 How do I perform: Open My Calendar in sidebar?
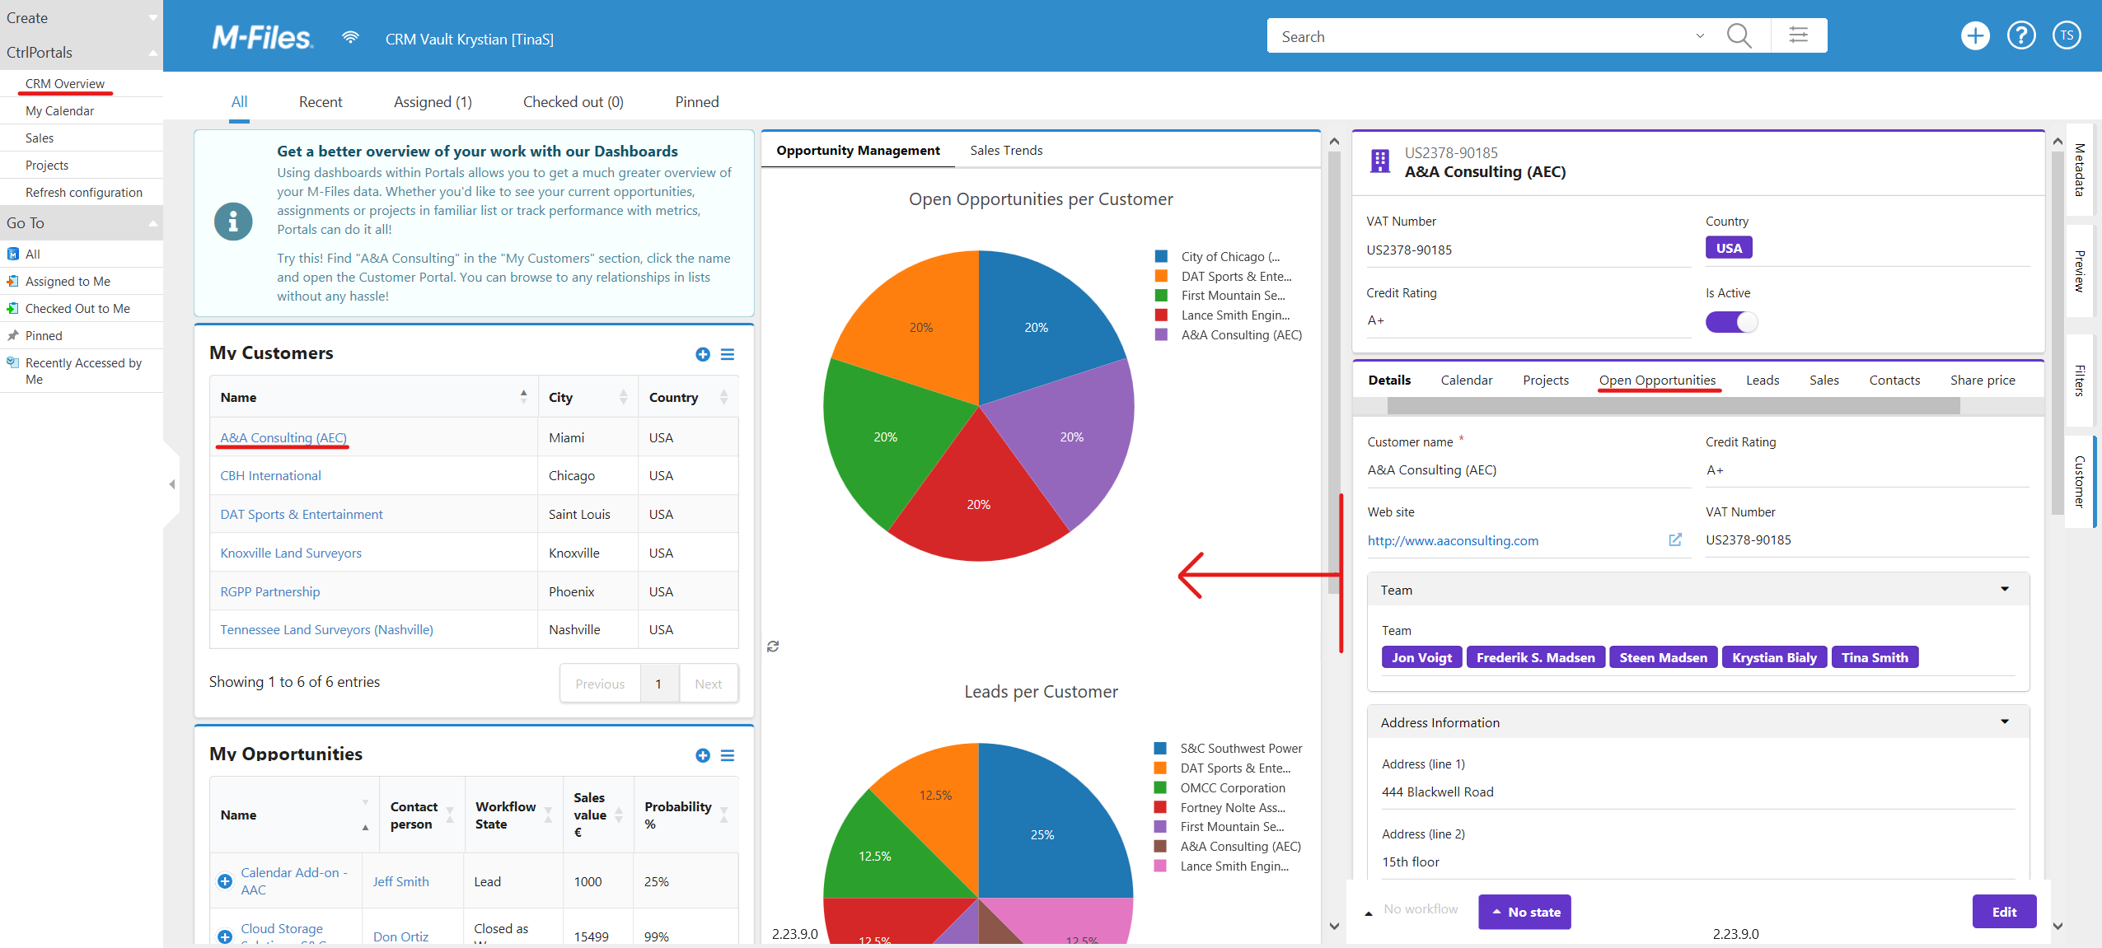pyautogui.click(x=59, y=110)
